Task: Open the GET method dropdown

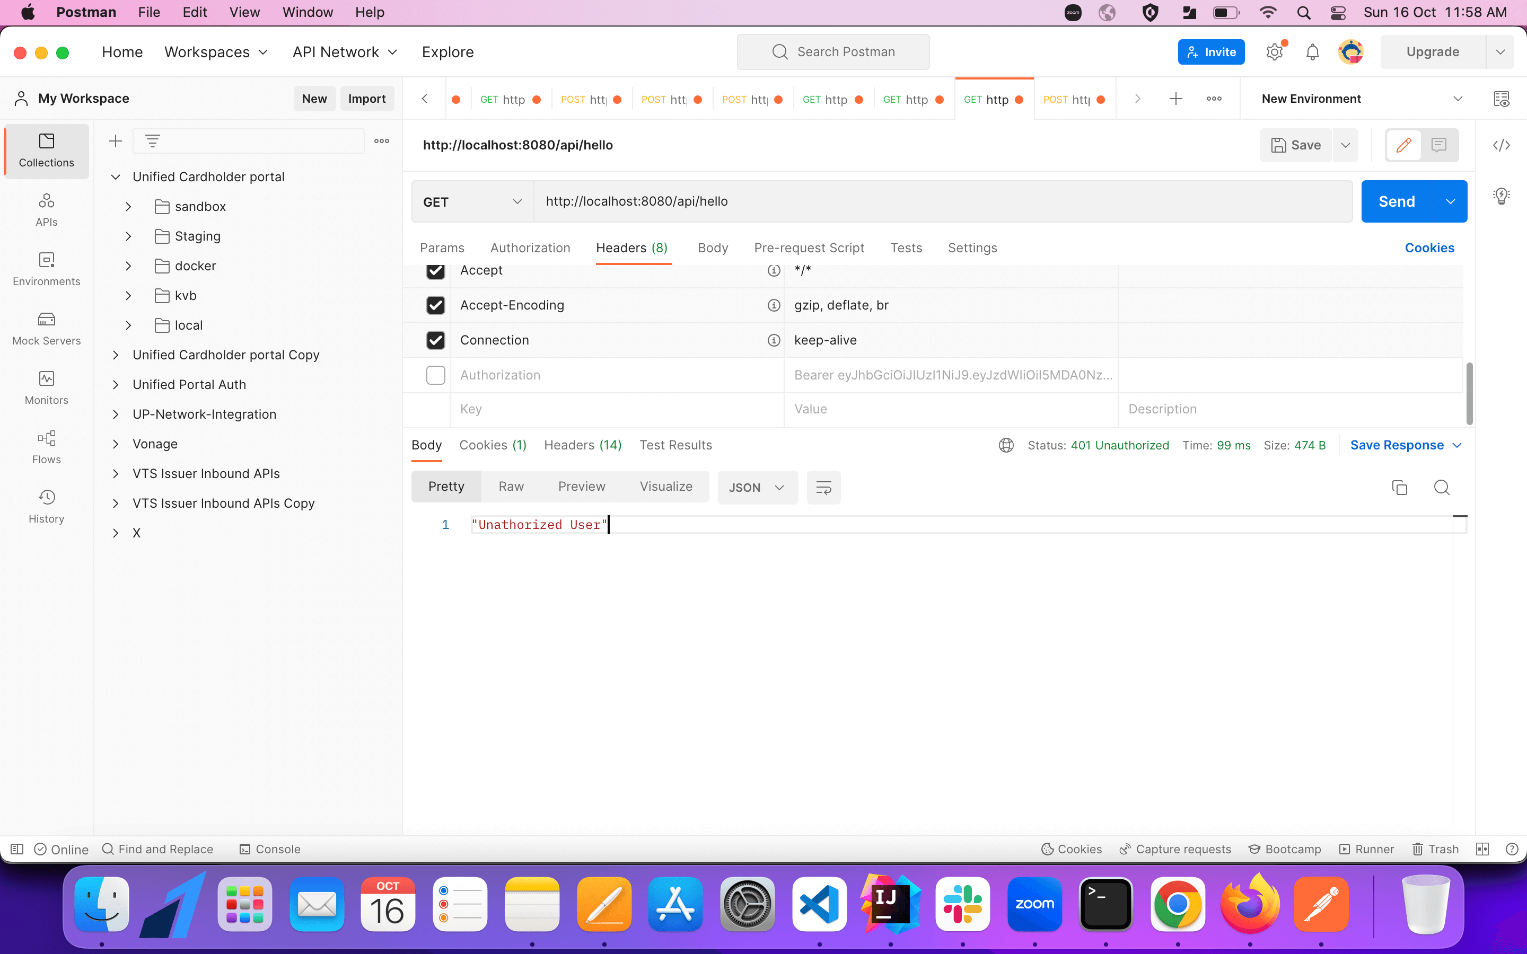Action: 472,201
